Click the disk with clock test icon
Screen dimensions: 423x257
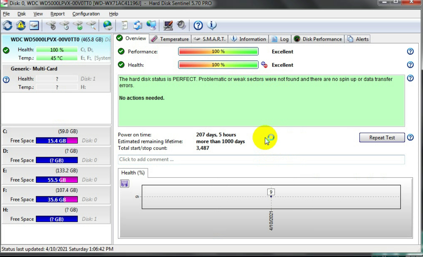[x=65, y=26]
